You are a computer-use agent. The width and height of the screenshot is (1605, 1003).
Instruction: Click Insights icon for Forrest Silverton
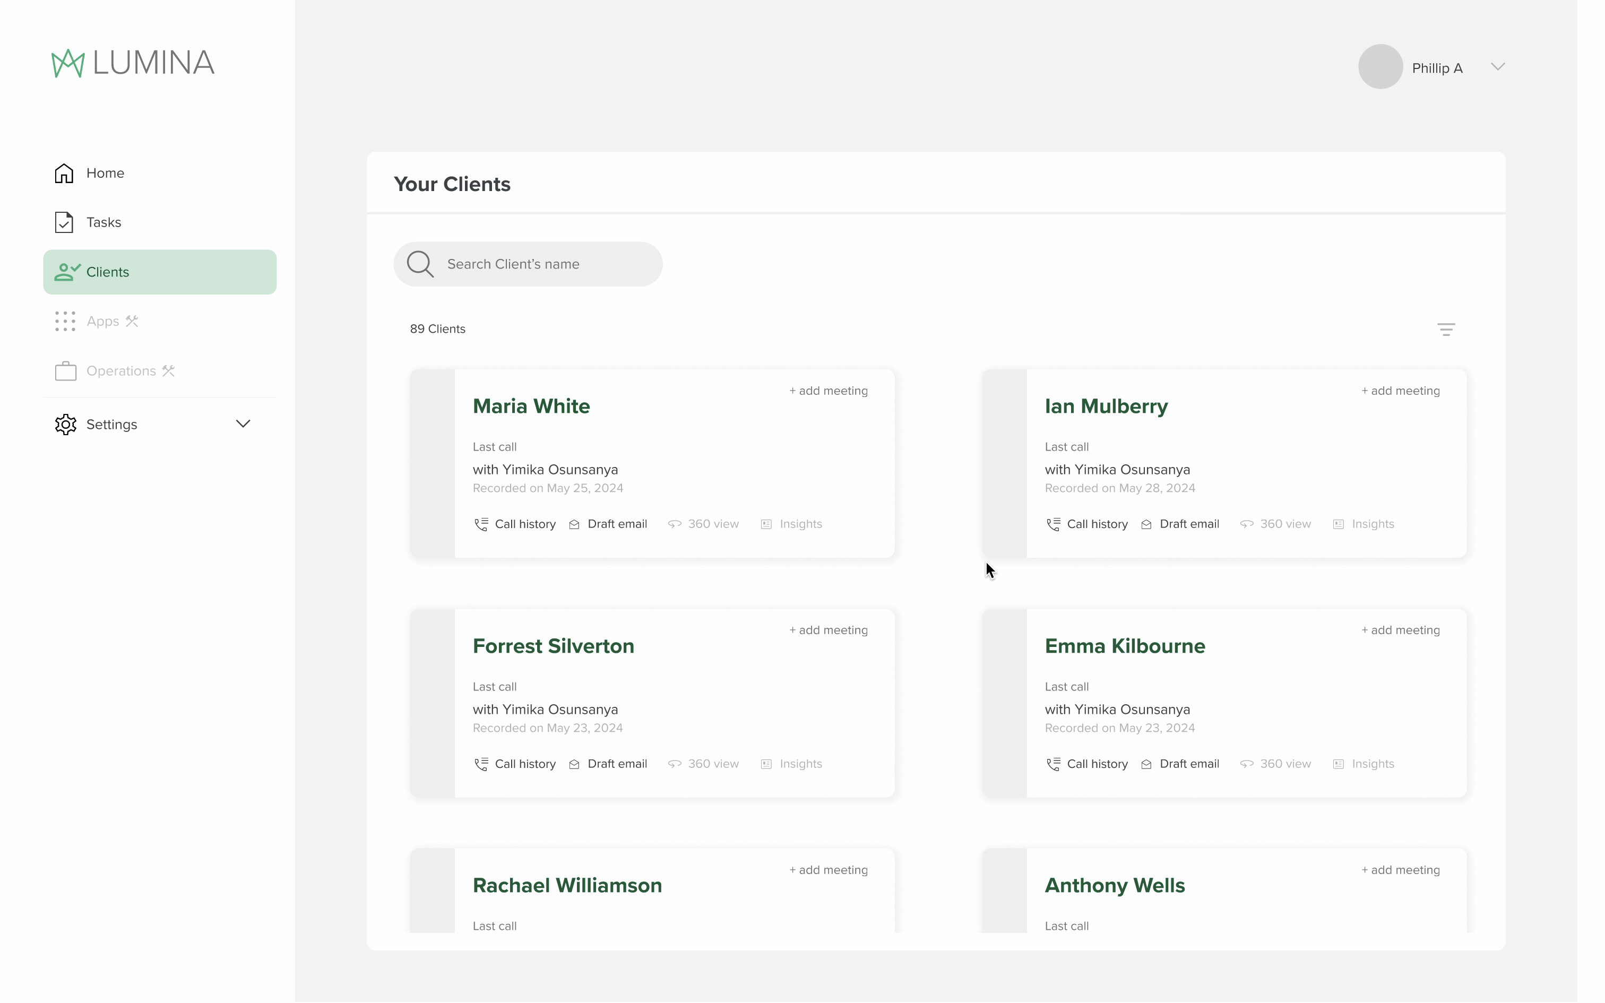click(766, 765)
